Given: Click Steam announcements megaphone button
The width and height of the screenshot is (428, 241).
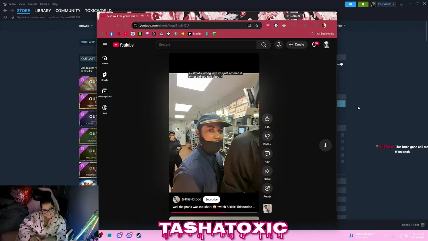Looking at the screenshot, I should click(x=350, y=4).
